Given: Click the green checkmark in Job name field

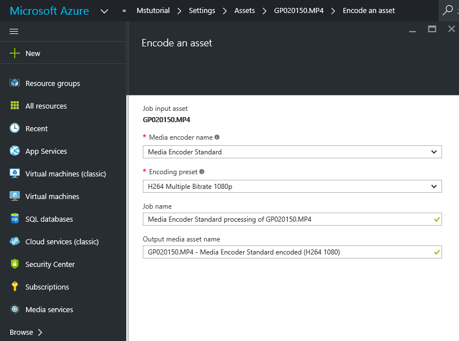Looking at the screenshot, I should (437, 219).
